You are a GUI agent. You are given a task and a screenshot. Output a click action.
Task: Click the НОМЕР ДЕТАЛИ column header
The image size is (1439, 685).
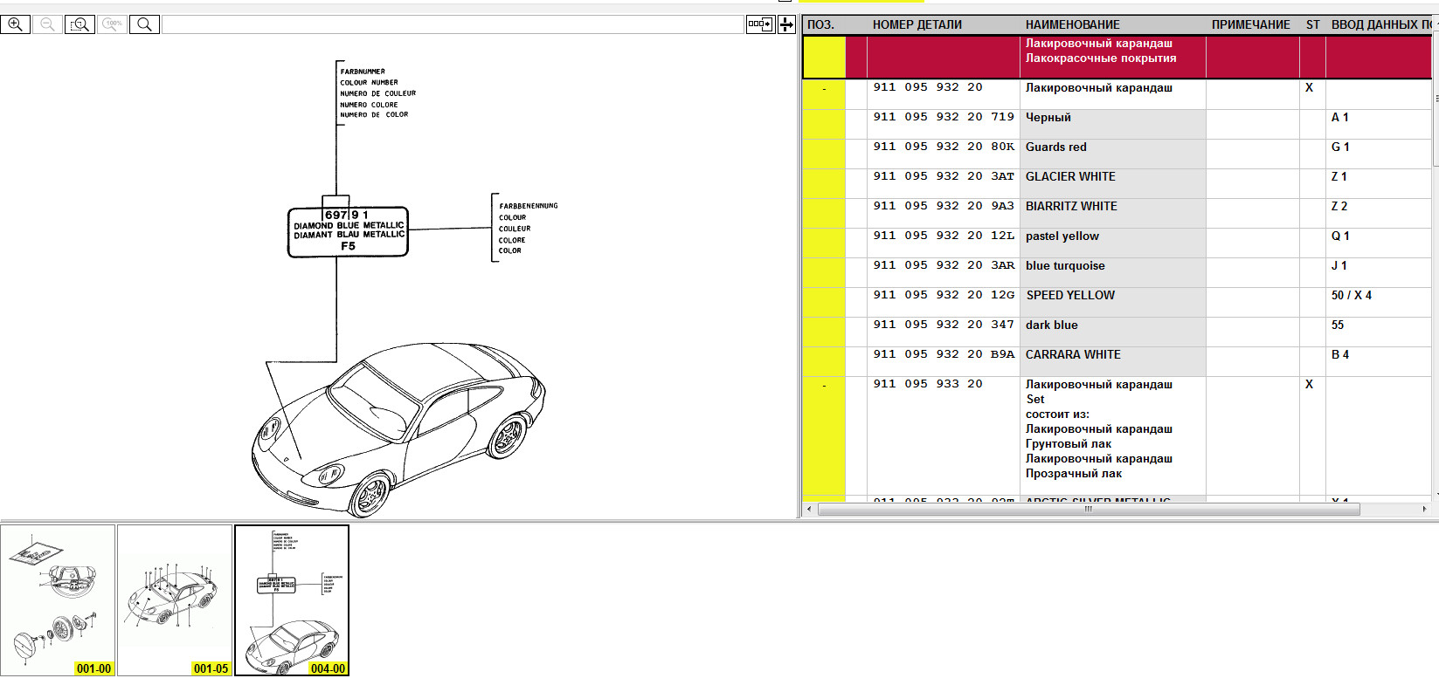pos(917,24)
